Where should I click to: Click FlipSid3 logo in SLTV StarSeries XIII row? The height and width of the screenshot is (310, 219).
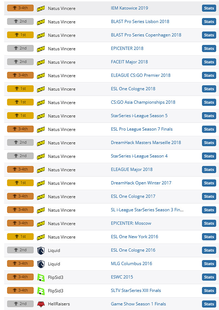coord(41,291)
